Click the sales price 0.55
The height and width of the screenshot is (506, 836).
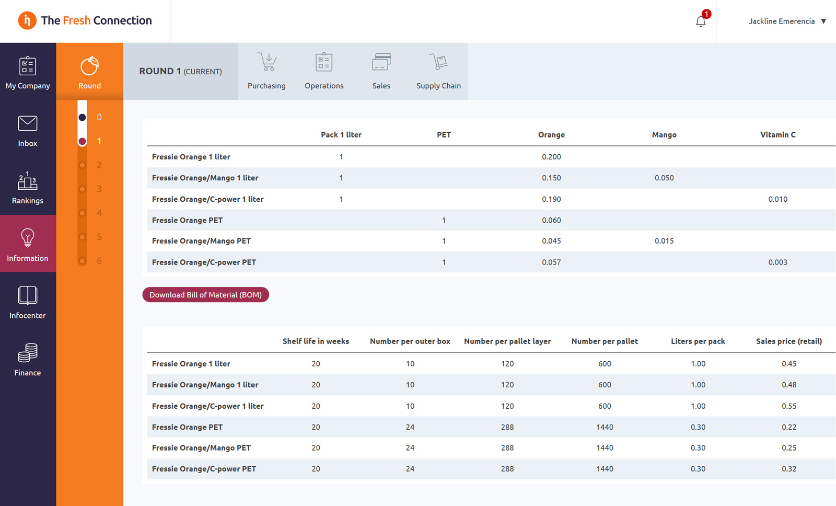789,406
